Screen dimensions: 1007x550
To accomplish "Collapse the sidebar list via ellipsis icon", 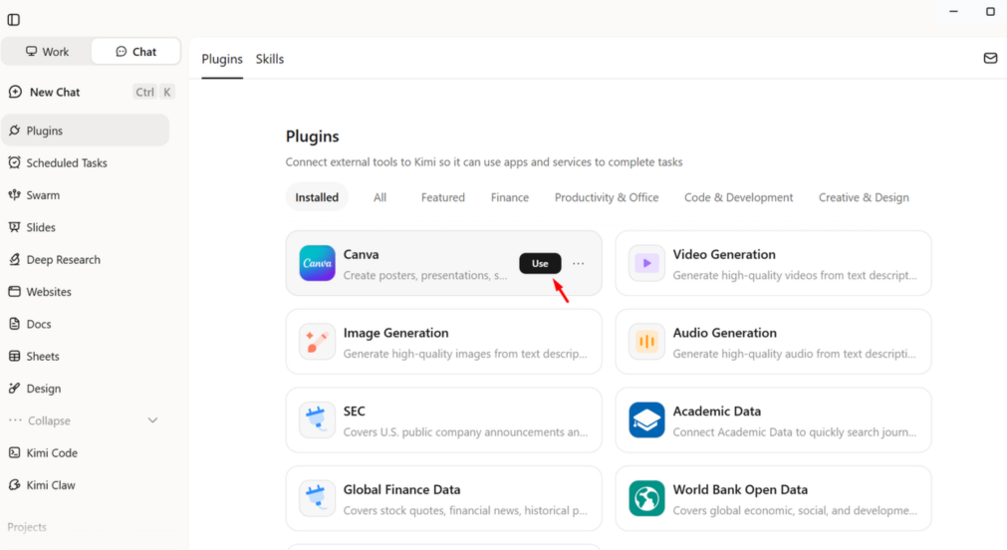I will point(15,420).
